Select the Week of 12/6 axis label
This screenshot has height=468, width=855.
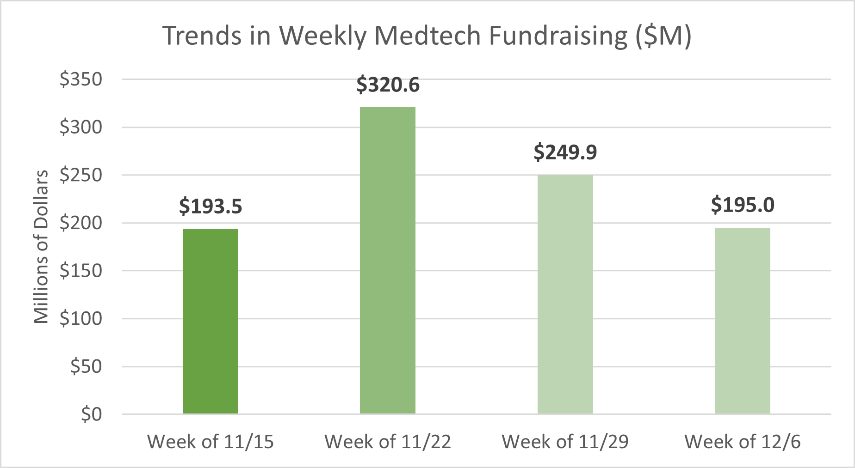tap(742, 442)
